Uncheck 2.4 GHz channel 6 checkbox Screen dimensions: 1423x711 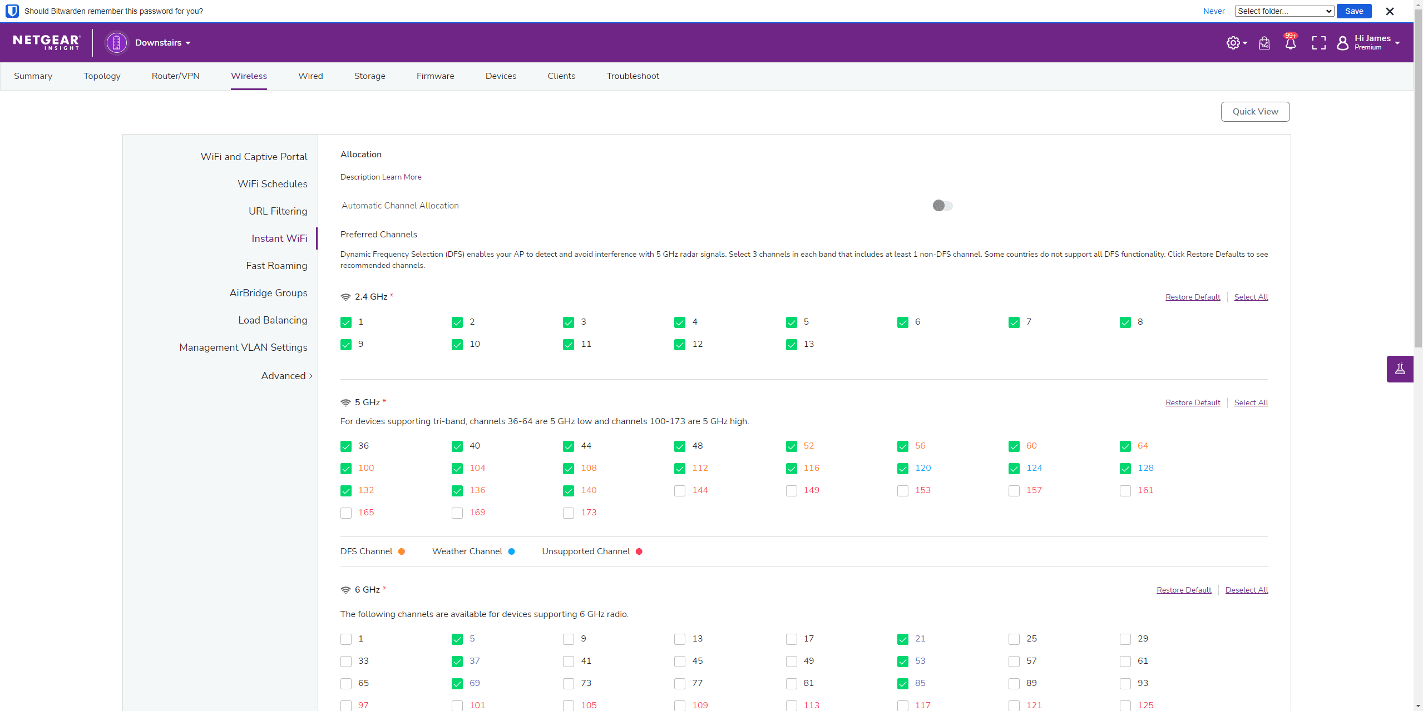point(902,322)
